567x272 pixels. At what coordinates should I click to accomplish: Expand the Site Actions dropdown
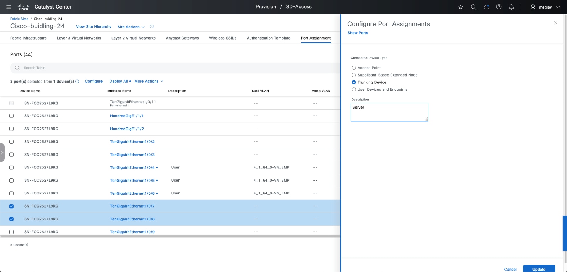coord(131,27)
